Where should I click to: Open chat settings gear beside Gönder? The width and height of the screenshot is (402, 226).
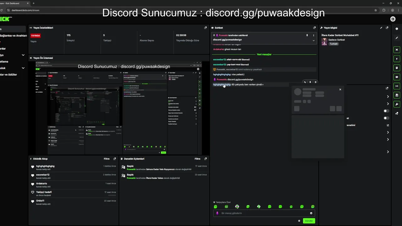coord(299,221)
